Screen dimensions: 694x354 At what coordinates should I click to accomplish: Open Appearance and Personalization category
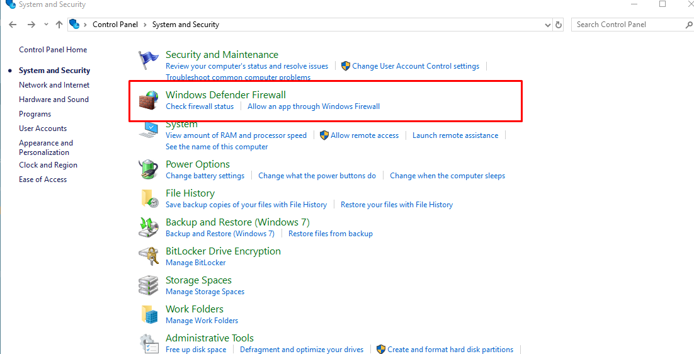click(x=45, y=147)
